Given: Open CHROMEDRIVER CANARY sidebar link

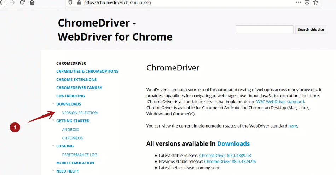Looking at the screenshot, I should [x=79, y=88].
